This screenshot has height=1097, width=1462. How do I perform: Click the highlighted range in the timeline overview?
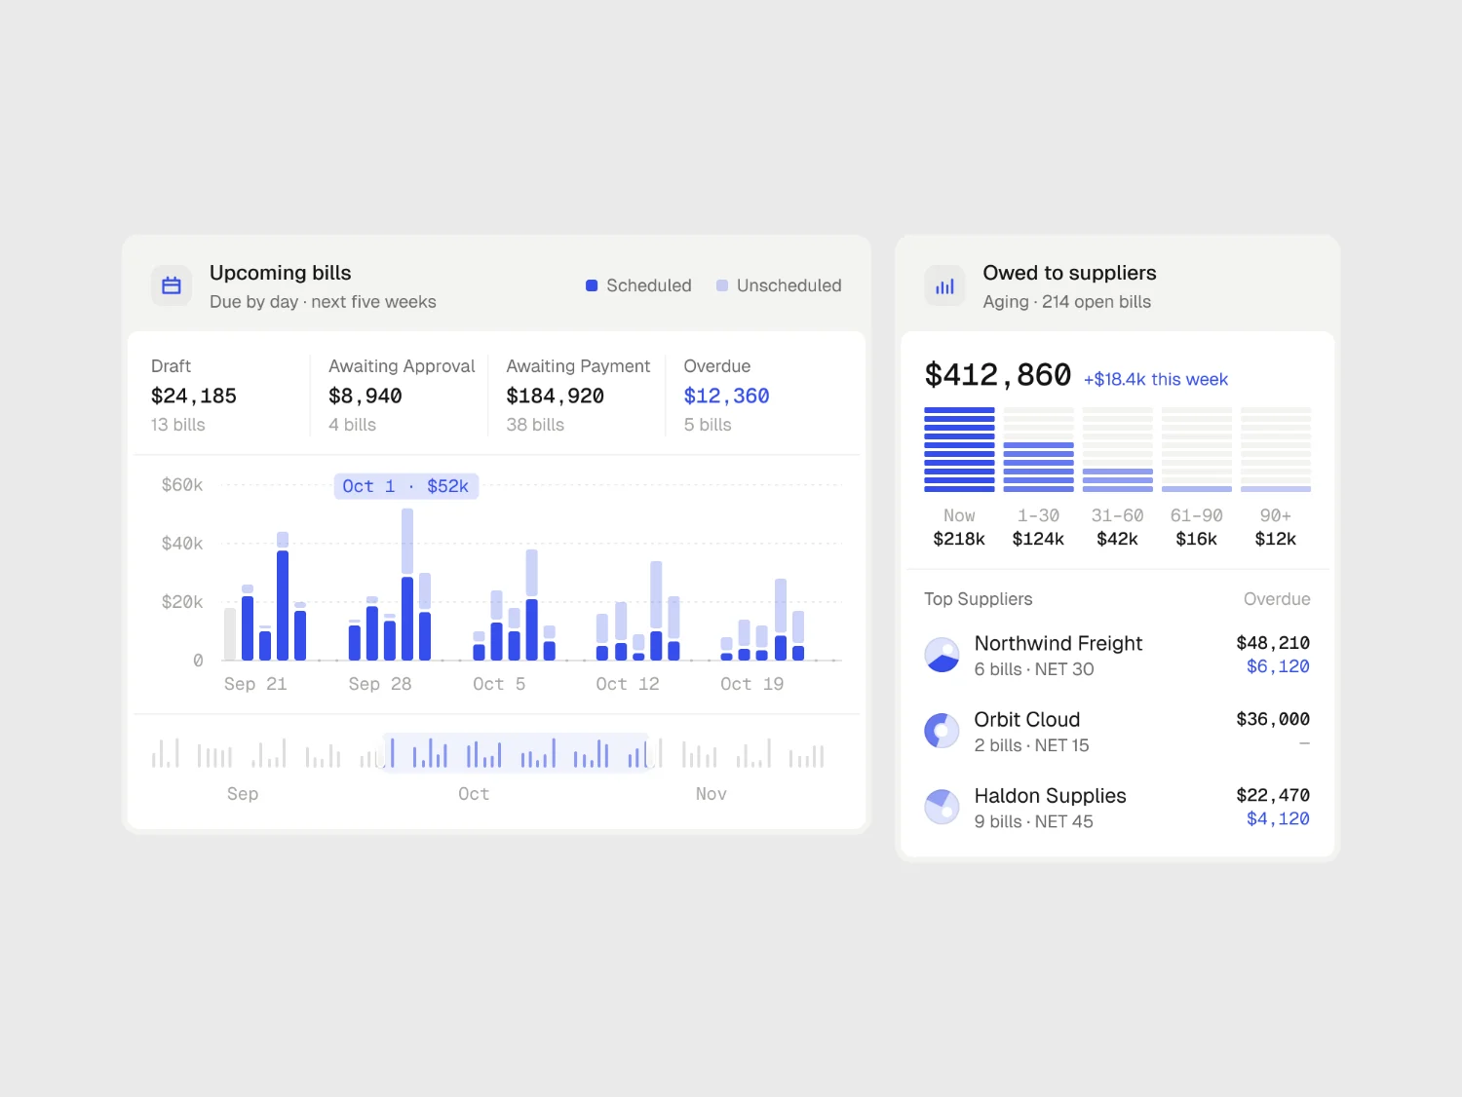[517, 752]
